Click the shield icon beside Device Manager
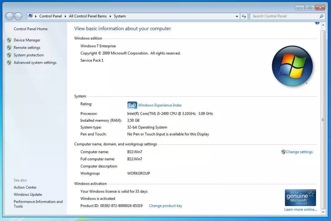 9,40
